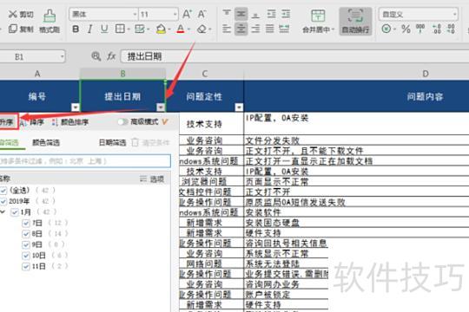Click the justify alignment icon
The height and width of the screenshot is (312, 469).
[x=270, y=29]
